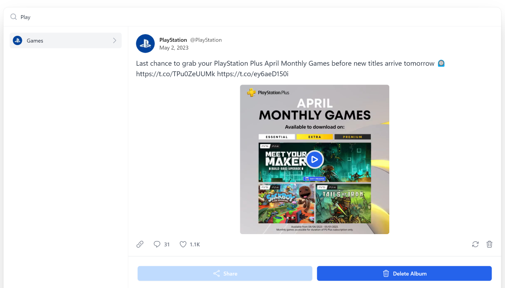
Task: Click the search magnifier icon
Action: (x=13, y=17)
